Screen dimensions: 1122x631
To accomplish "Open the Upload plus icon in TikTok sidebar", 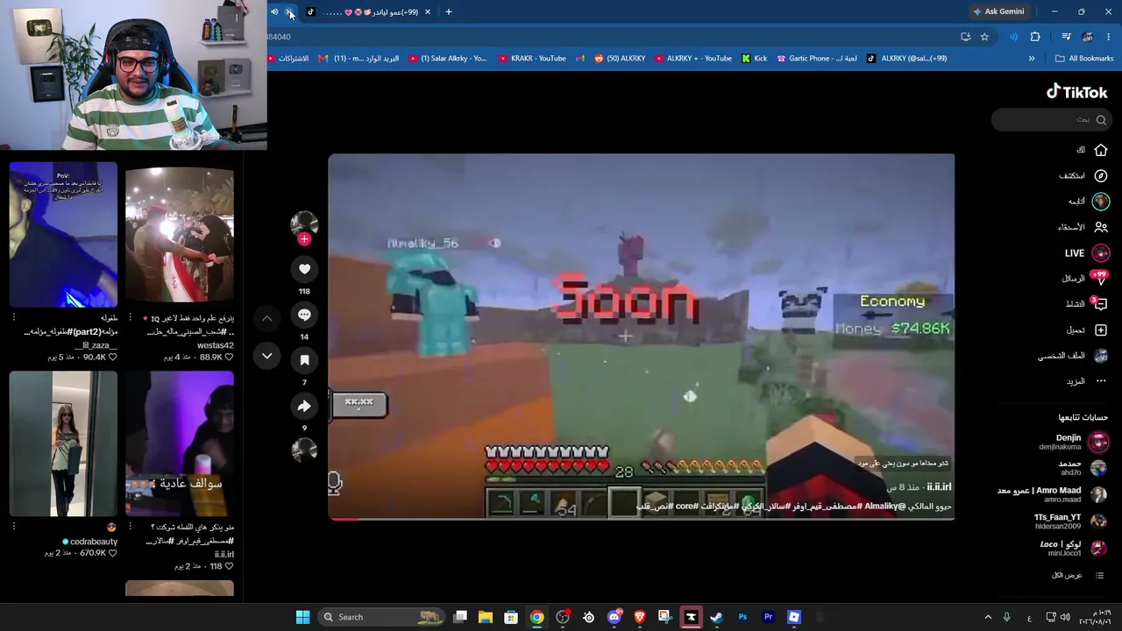I will [1101, 330].
